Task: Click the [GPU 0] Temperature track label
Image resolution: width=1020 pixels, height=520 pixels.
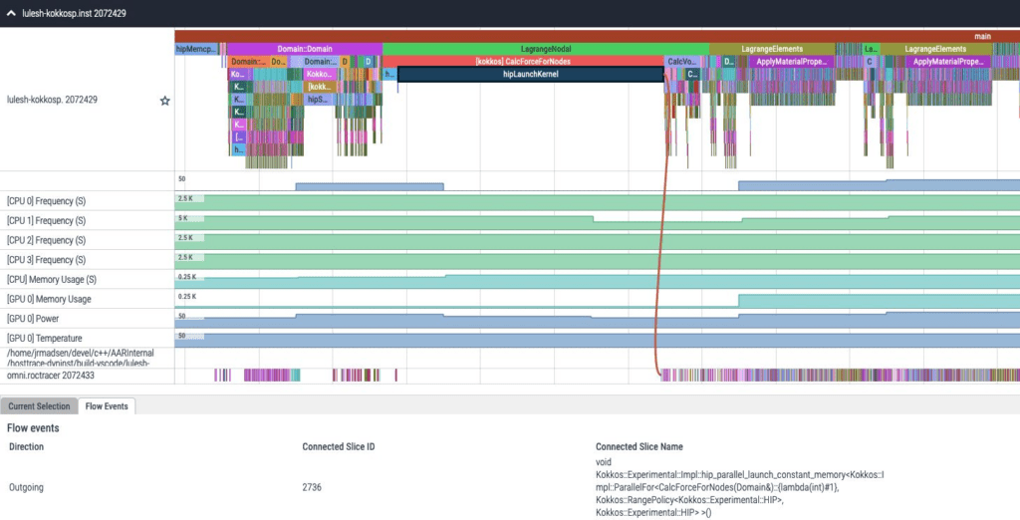Action: (x=44, y=339)
